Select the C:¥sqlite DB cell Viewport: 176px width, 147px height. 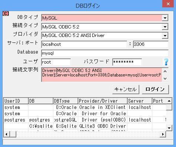coord(41,126)
